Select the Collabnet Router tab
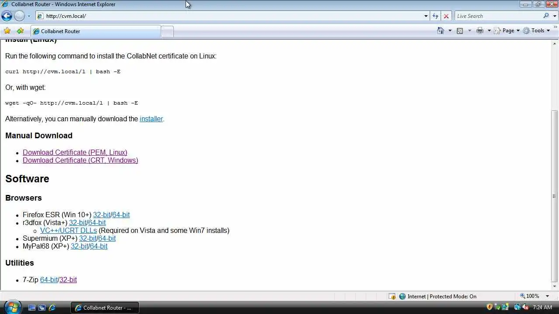 point(96,31)
